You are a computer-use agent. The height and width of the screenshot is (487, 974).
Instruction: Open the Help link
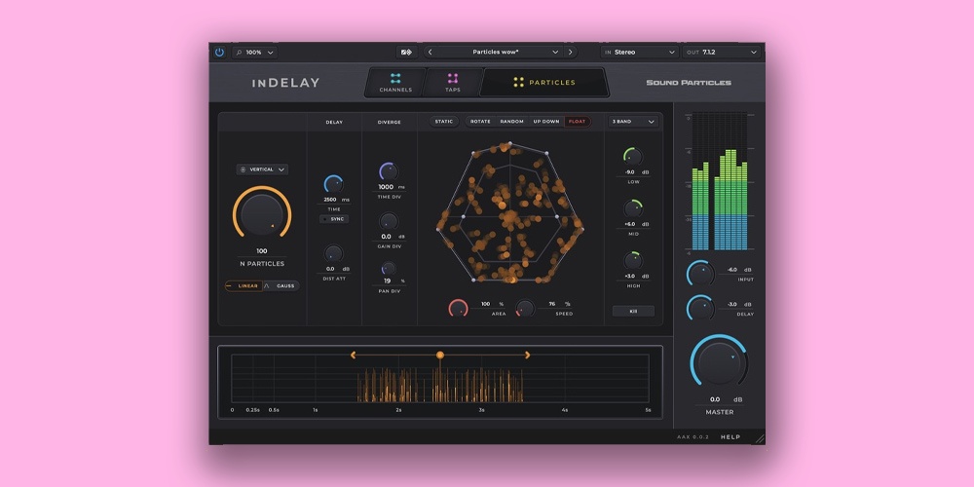click(730, 437)
